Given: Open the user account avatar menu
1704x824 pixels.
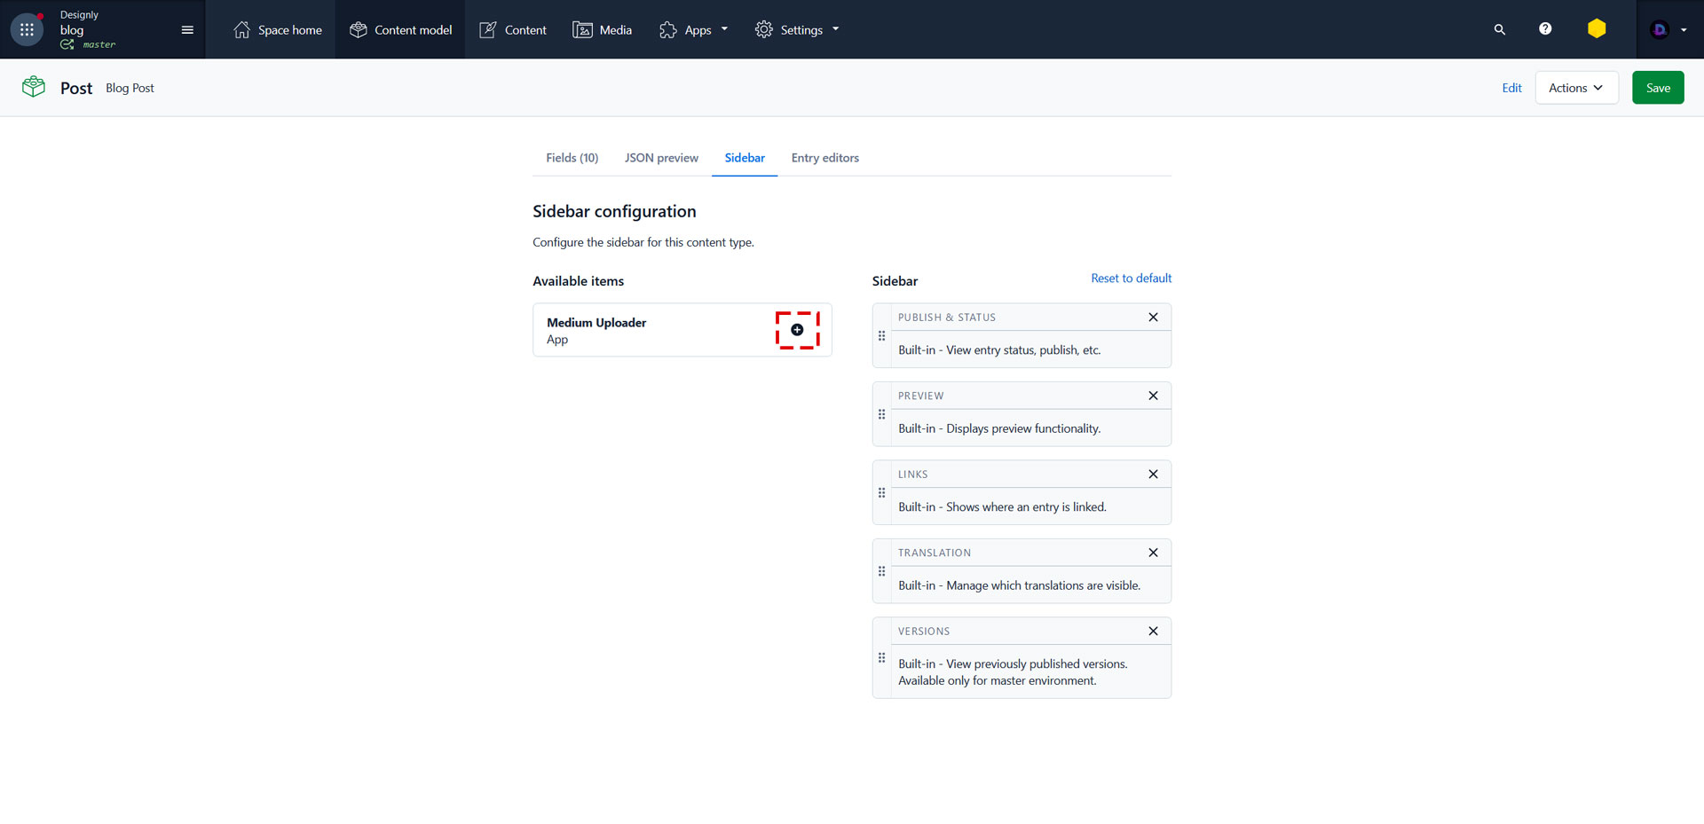Looking at the screenshot, I should [x=1668, y=30].
